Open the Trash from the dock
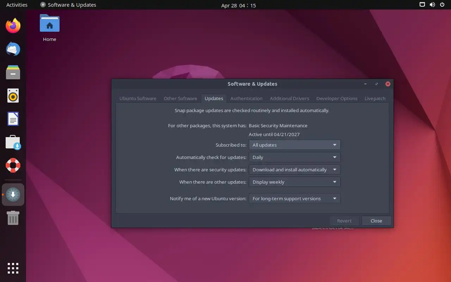 (x=13, y=218)
